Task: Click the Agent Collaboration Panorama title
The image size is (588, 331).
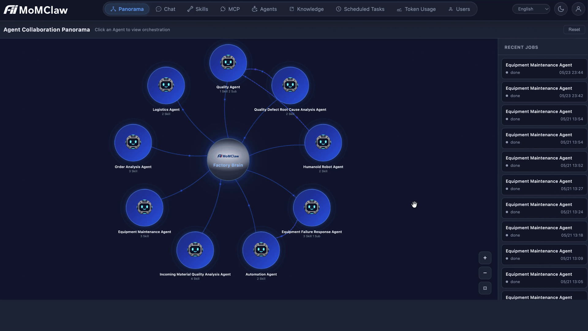Action: [x=47, y=29]
